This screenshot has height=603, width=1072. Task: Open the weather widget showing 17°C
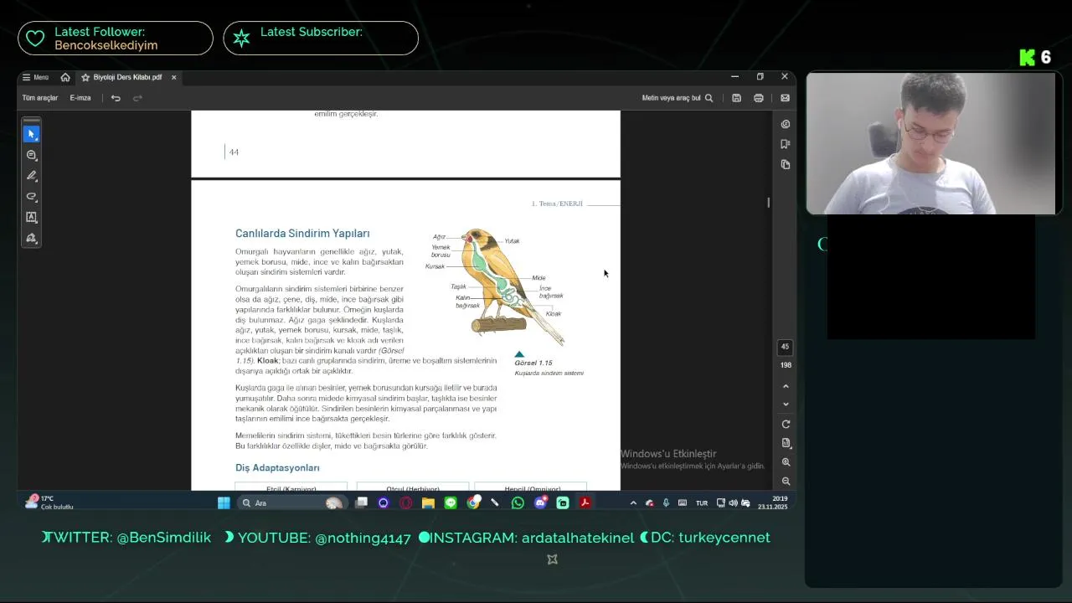click(x=50, y=502)
